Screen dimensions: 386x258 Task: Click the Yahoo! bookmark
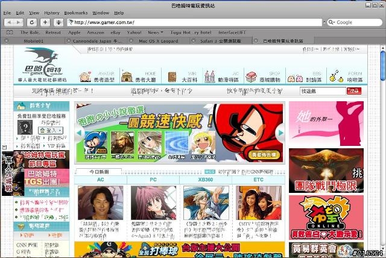134,32
